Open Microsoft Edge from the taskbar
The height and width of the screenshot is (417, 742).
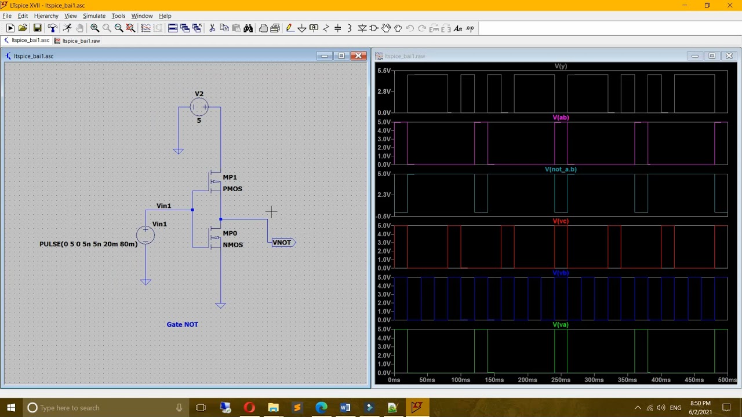click(x=321, y=408)
